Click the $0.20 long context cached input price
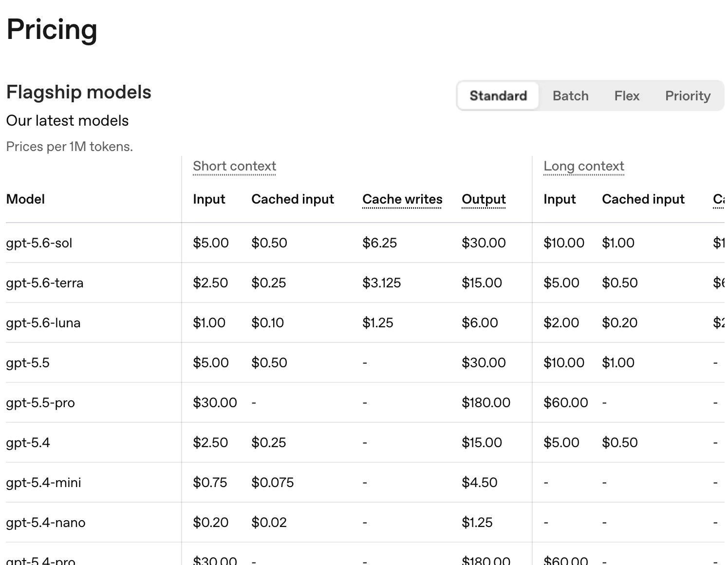 (619, 322)
